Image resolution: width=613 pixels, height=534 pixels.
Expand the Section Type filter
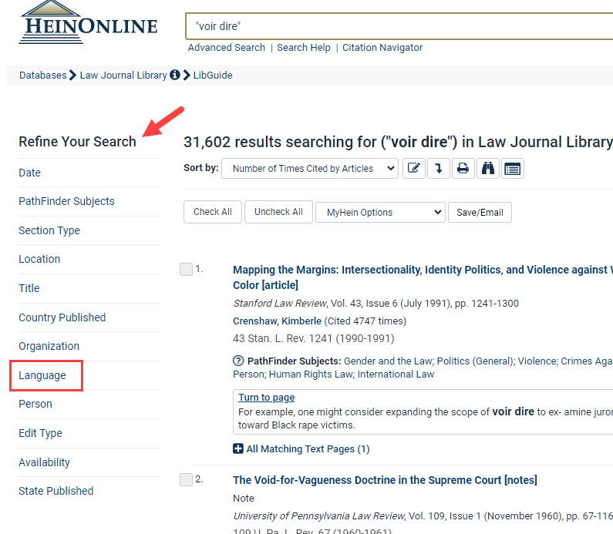pos(49,230)
